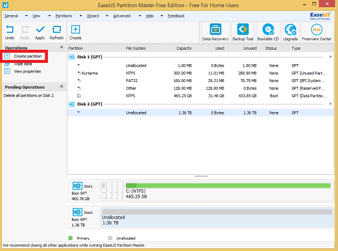Image resolution: width=338 pixels, height=251 pixels.
Task: Select the FAT32 100.00 MB partition row
Action: 201,81
